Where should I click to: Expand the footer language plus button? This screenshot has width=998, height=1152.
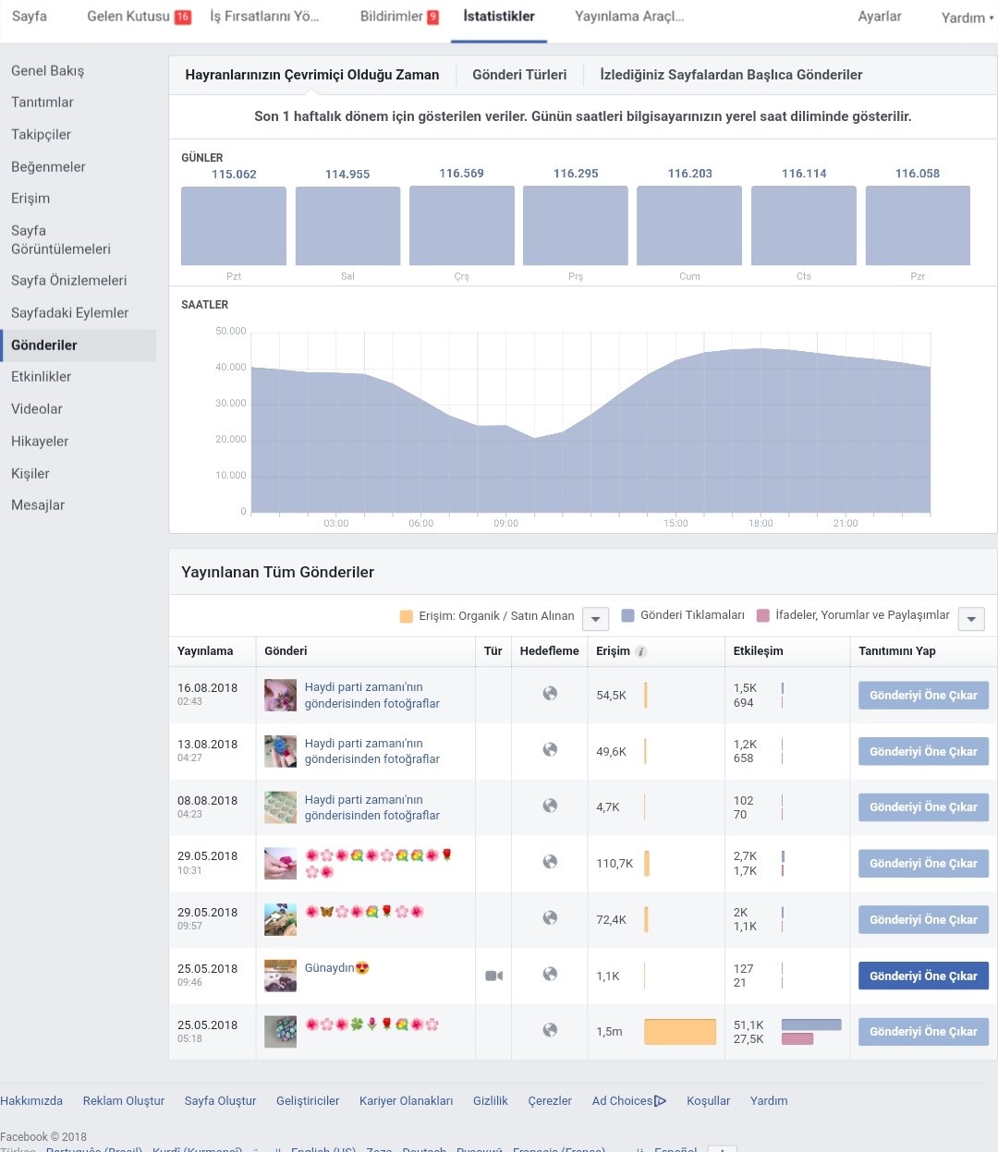[x=723, y=1148]
